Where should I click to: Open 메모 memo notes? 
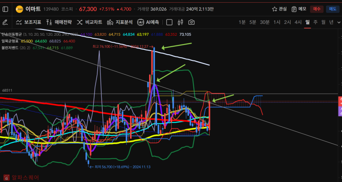[299, 9]
